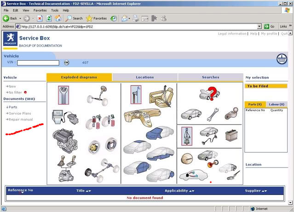294x212 pixels.
Task: Open the dashboard diagram icon
Action: pos(143,118)
